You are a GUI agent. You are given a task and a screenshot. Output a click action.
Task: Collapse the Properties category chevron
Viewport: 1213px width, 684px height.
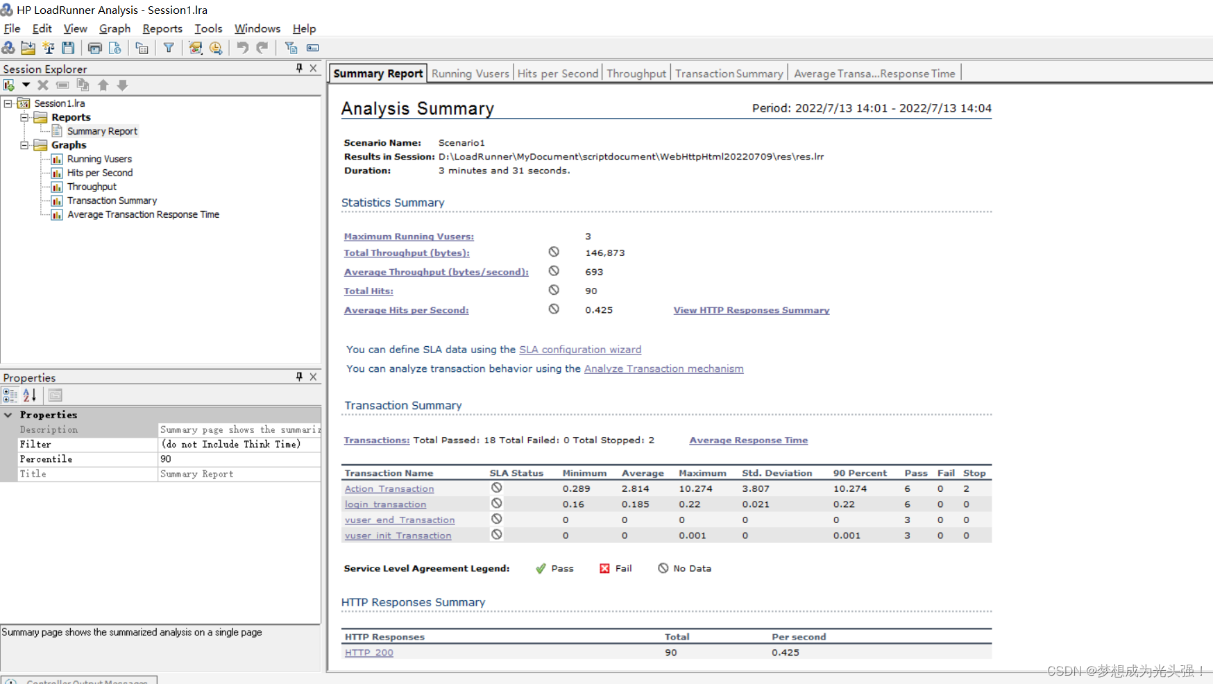point(8,415)
